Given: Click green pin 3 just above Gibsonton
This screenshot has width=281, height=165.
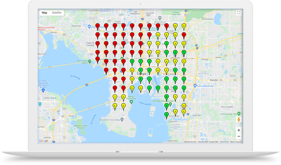Looking at the screenshot, I should [166, 115].
